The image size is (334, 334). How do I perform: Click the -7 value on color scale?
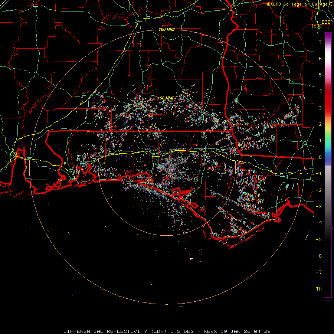(319, 272)
